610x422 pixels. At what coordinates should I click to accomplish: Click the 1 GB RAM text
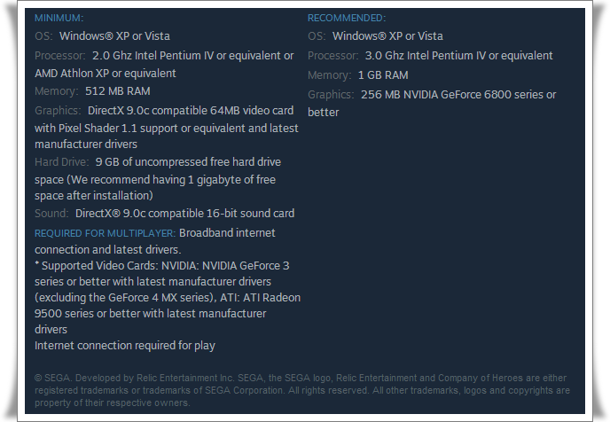[383, 75]
